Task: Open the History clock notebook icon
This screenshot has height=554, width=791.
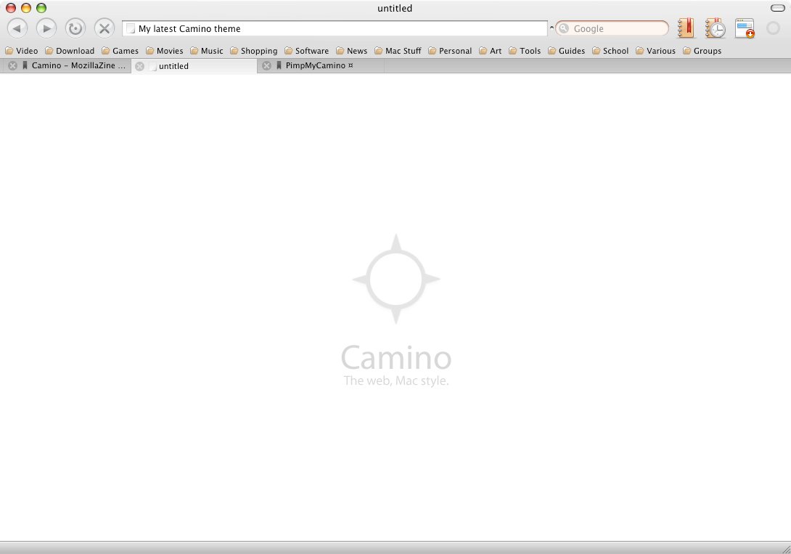Action: [x=715, y=28]
